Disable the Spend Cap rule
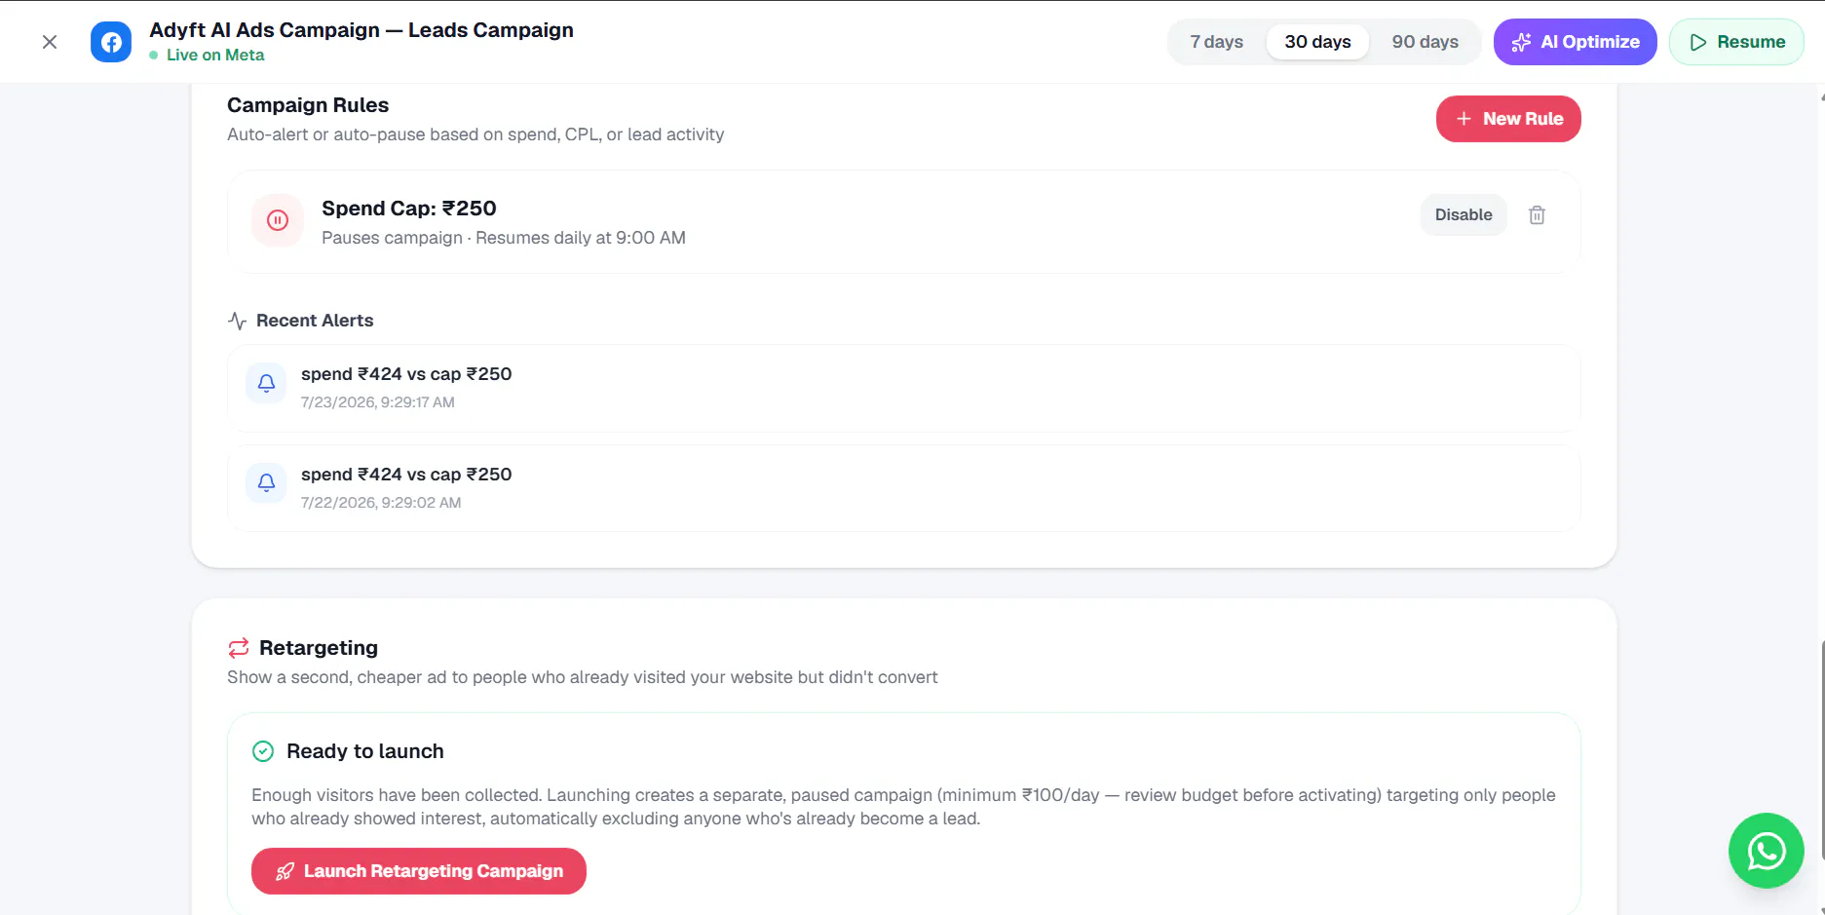Image resolution: width=1825 pixels, height=915 pixels. (x=1464, y=215)
